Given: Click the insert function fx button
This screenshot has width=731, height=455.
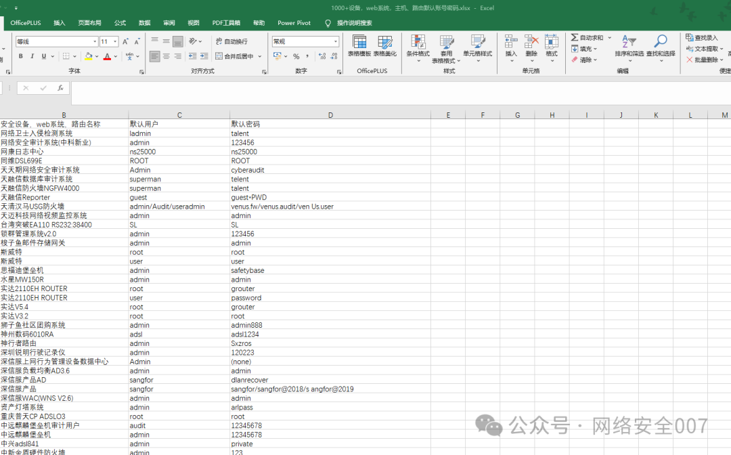Looking at the screenshot, I should click(60, 88).
